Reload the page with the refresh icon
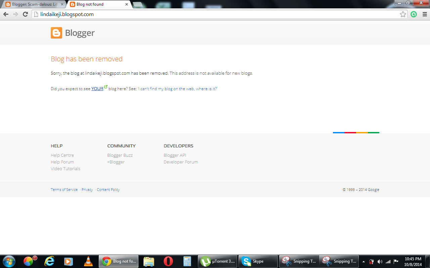Screen dimensions: 430x268 (x=25, y=14)
